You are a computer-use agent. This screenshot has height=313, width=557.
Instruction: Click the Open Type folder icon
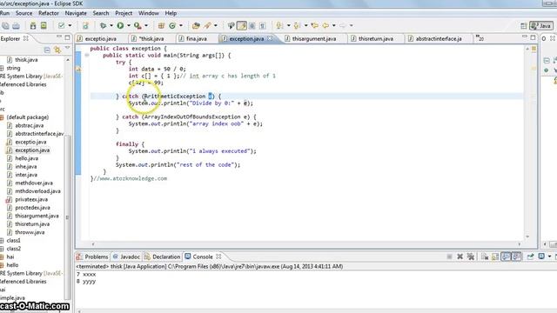pyautogui.click(x=196, y=25)
